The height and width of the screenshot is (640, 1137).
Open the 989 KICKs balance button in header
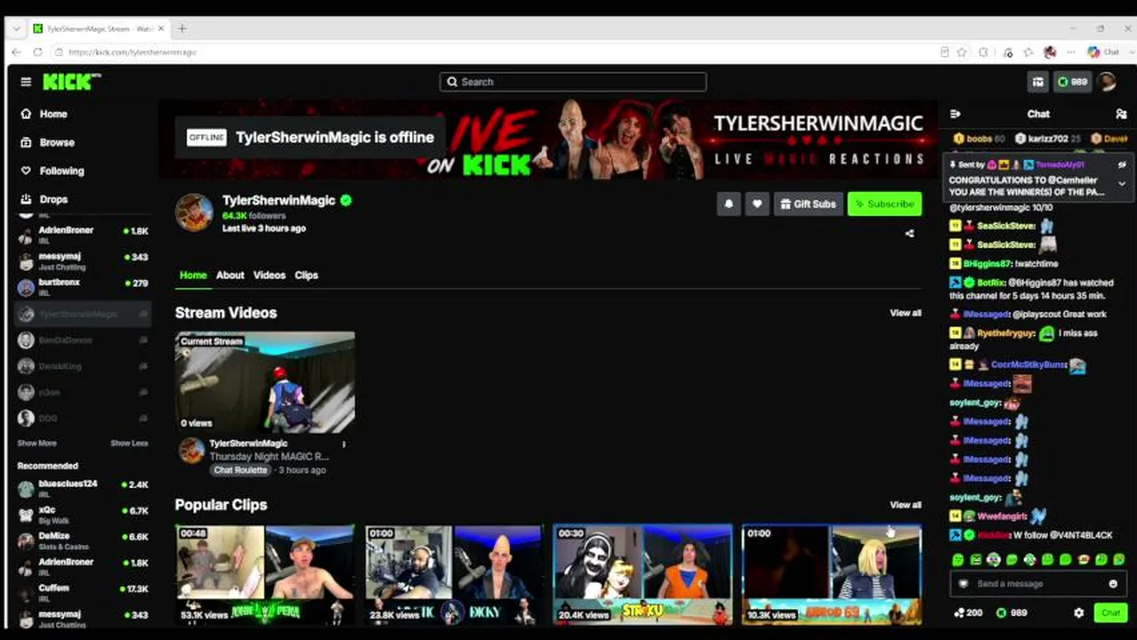[1072, 82]
